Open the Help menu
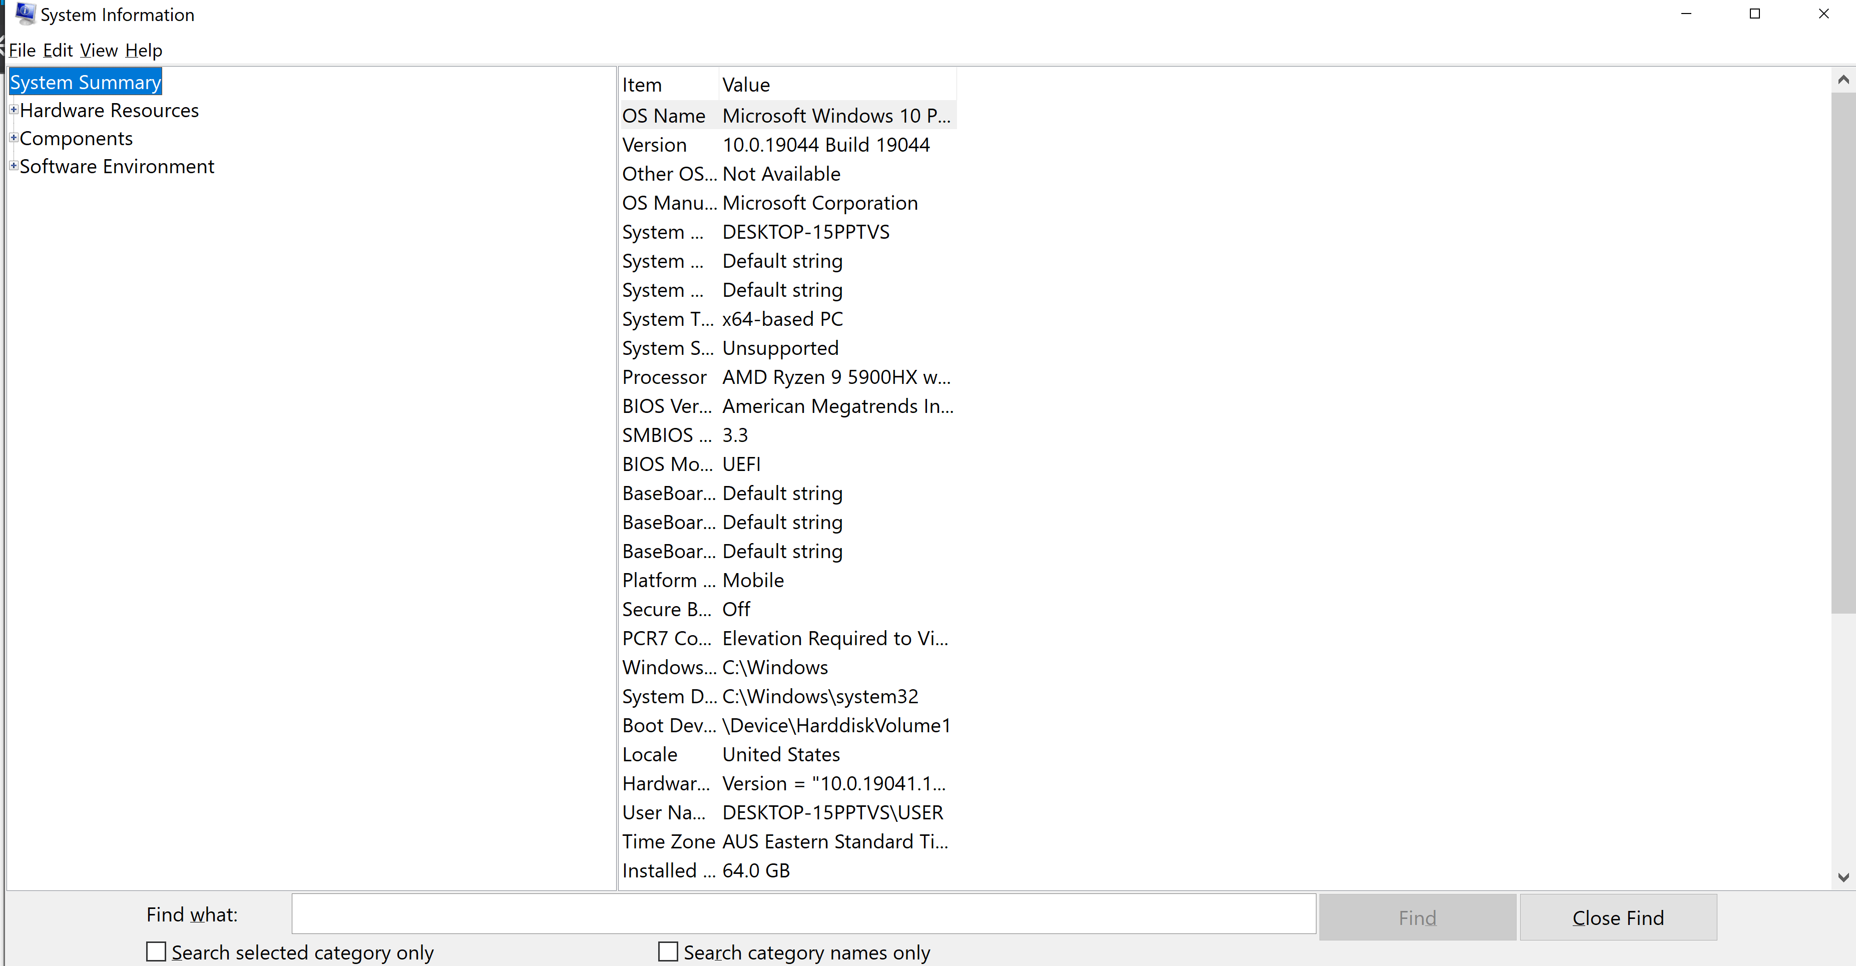 point(143,51)
